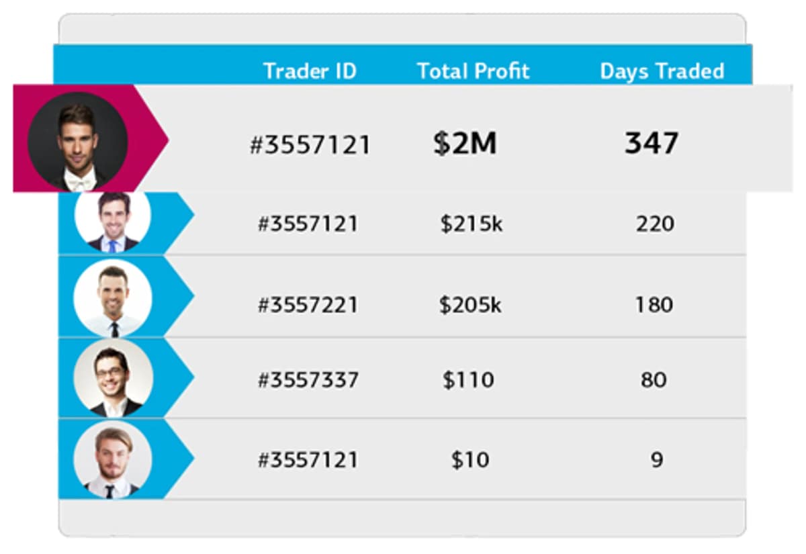Image resolution: width=806 pixels, height=554 pixels.
Task: Click the $2M total profit value
Action: point(465,144)
